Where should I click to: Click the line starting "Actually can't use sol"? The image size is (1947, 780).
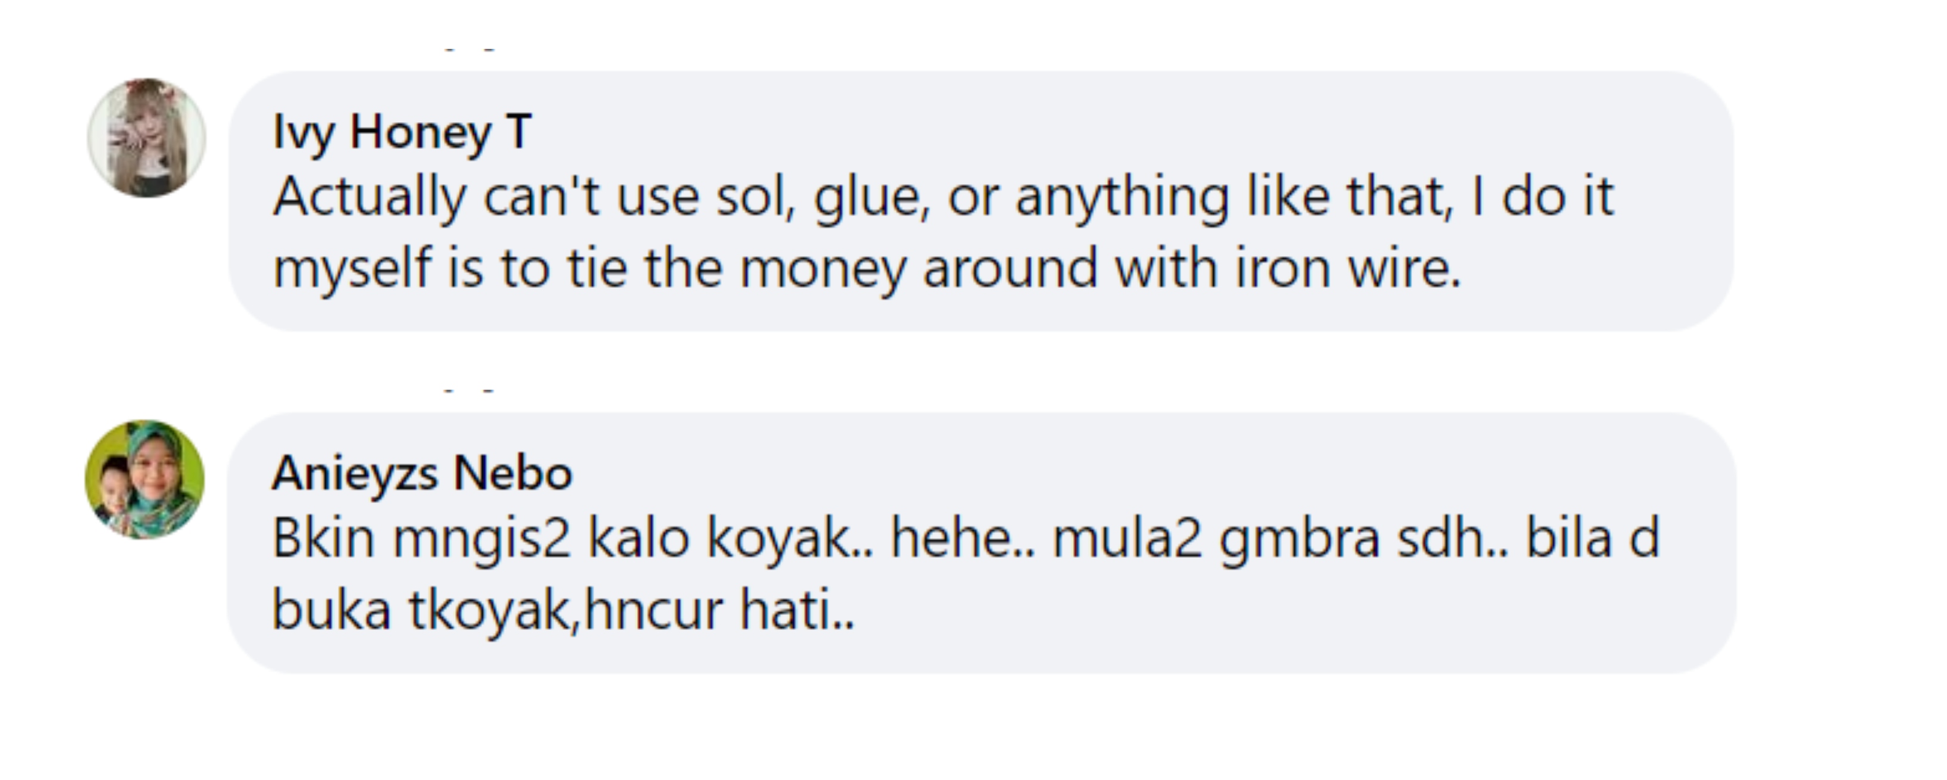942,197
